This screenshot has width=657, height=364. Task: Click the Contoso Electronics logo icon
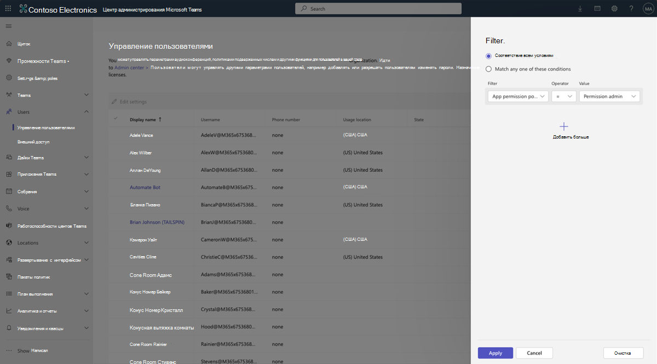[x=23, y=9]
